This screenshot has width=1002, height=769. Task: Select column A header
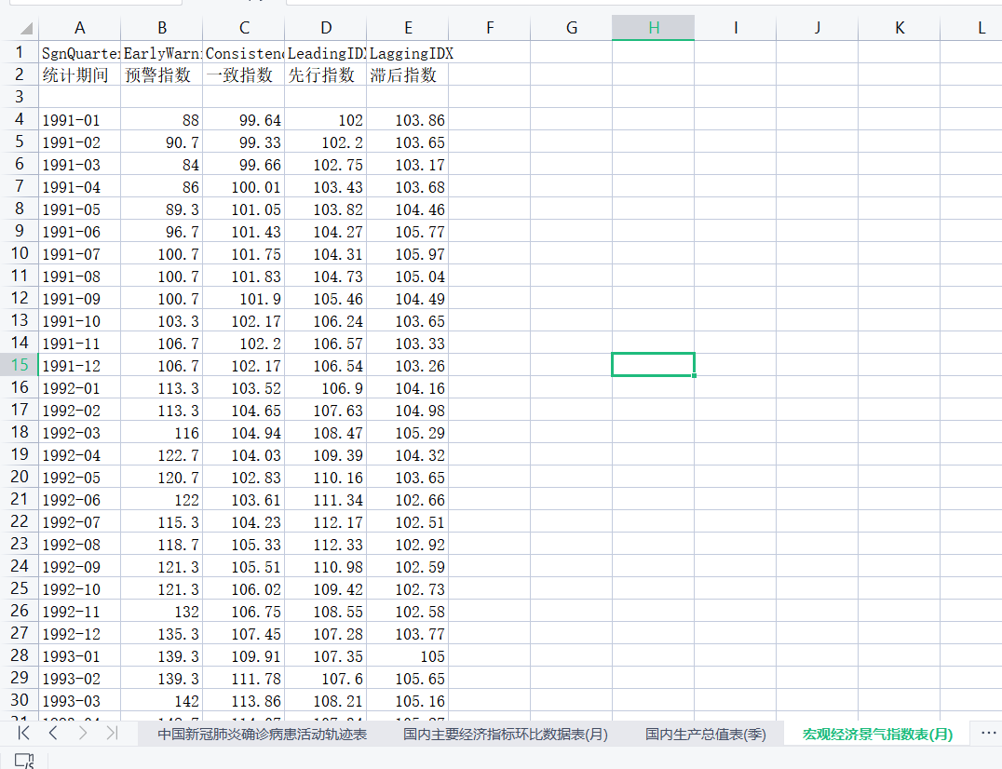pos(79,28)
